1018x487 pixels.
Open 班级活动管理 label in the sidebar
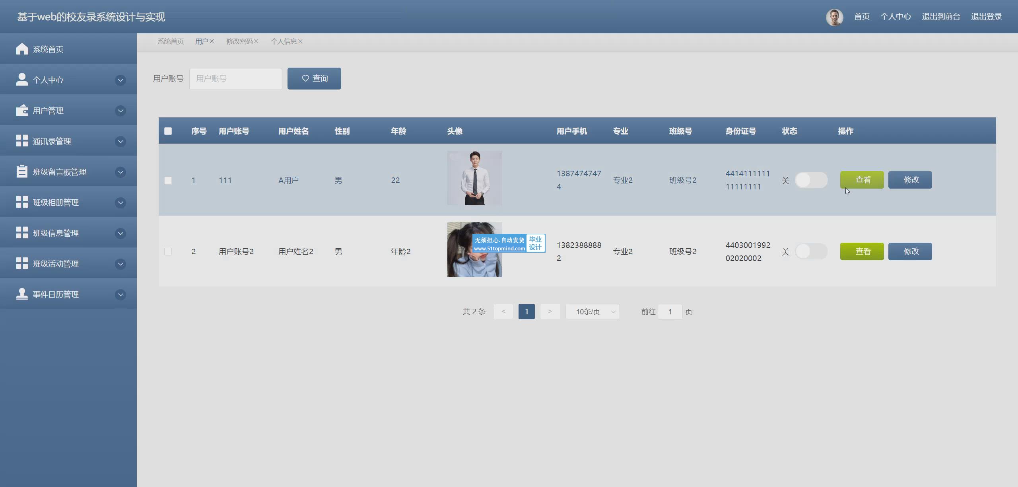click(56, 264)
